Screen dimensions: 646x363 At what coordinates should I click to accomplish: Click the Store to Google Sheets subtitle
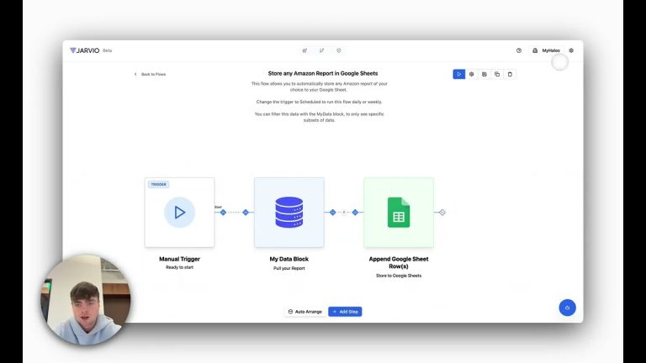399,276
